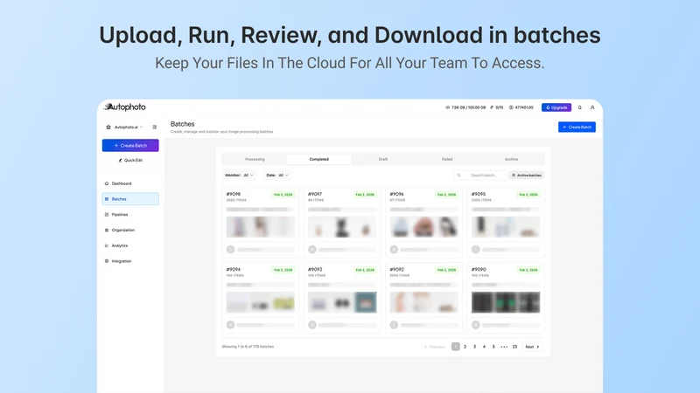
Task: Expand the Member filter dropdown
Action: [x=239, y=176]
